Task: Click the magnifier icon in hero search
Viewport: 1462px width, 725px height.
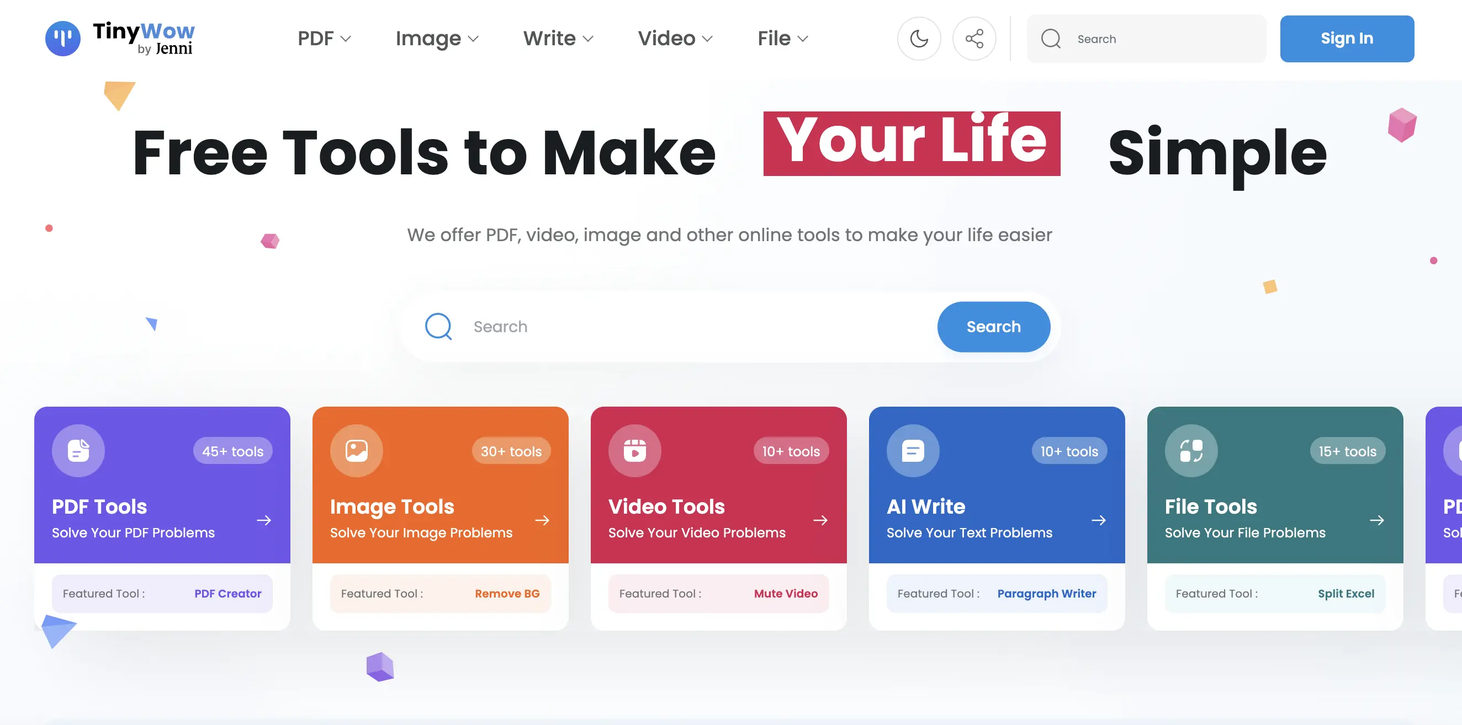Action: pyautogui.click(x=438, y=327)
